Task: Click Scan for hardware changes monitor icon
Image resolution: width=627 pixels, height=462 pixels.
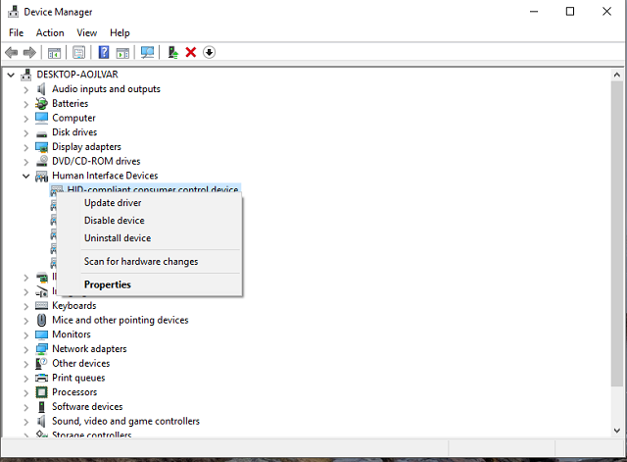Action: point(147,52)
